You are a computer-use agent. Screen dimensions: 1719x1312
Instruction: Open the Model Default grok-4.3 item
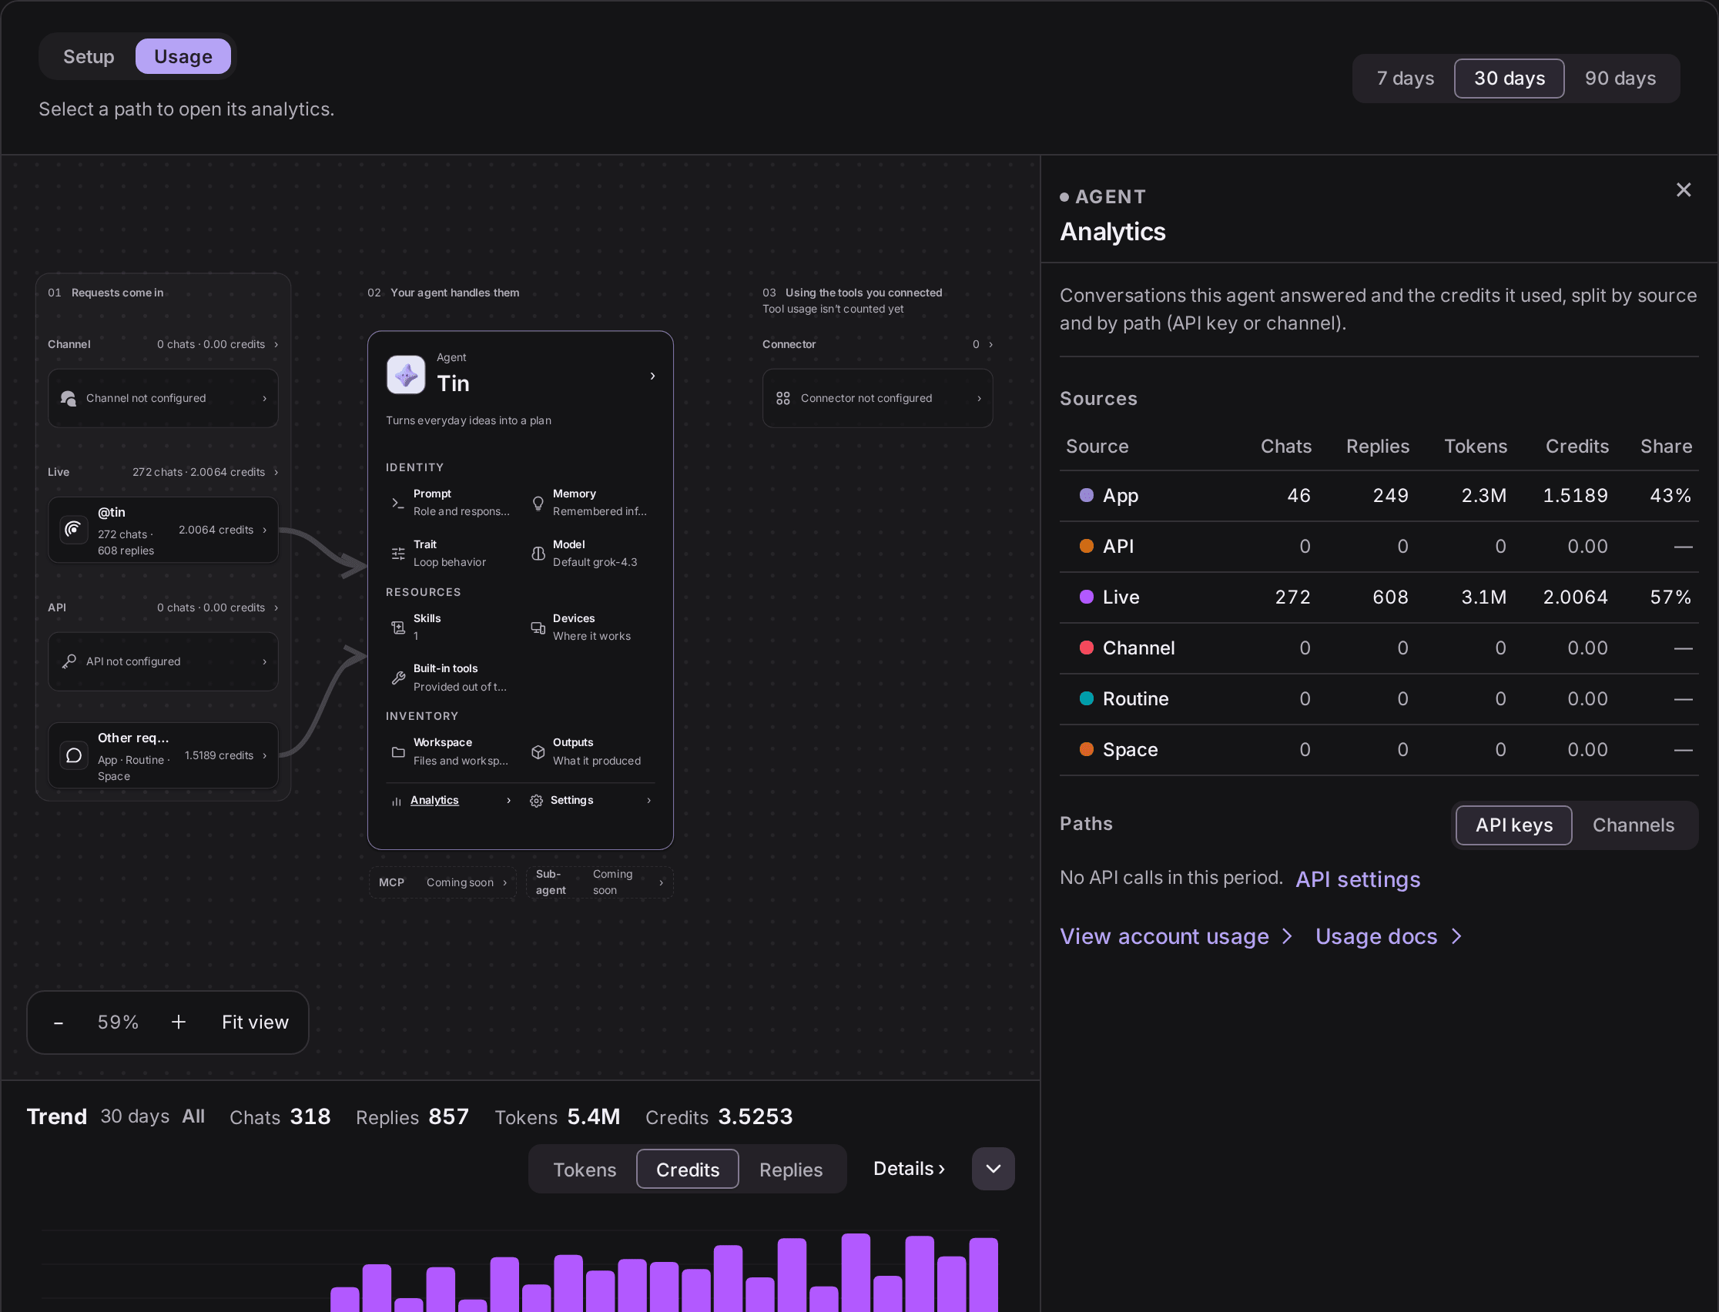(591, 554)
